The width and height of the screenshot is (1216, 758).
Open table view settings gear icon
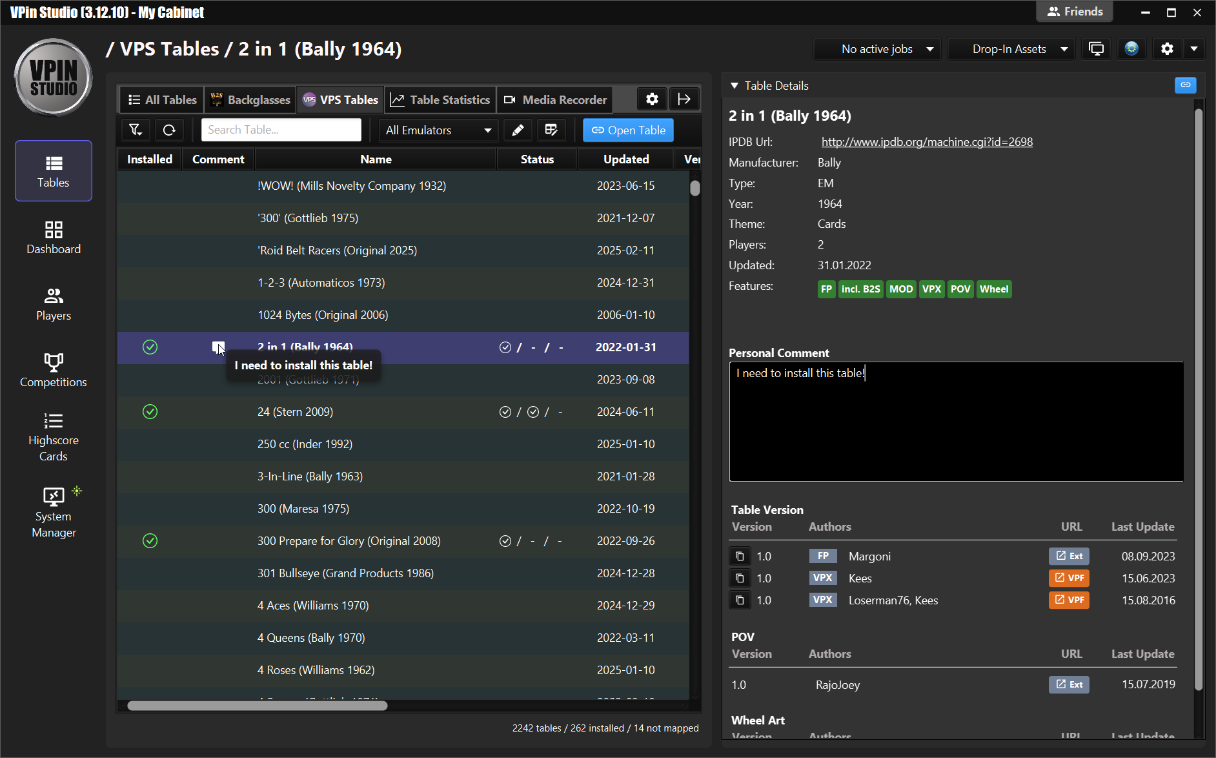(x=652, y=99)
